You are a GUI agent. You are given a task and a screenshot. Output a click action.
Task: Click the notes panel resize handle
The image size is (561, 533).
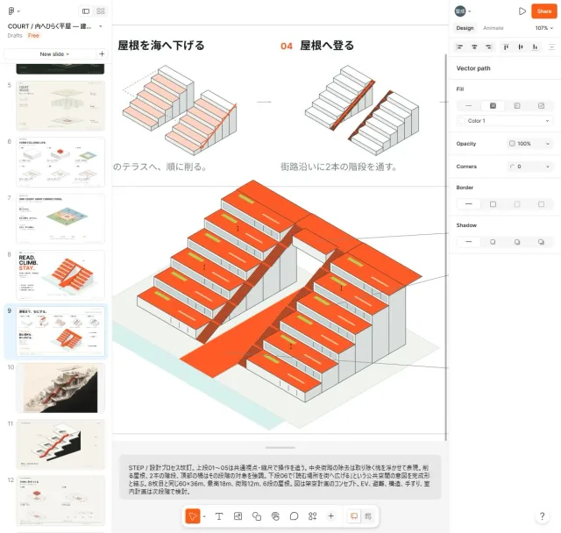tap(280, 447)
